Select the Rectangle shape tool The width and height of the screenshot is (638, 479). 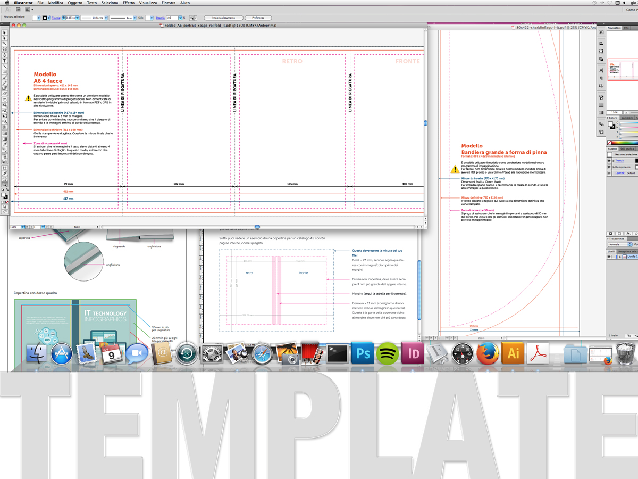5,72
